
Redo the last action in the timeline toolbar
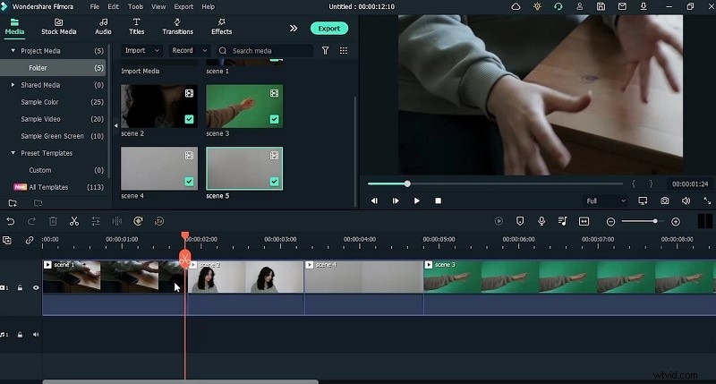coord(31,221)
